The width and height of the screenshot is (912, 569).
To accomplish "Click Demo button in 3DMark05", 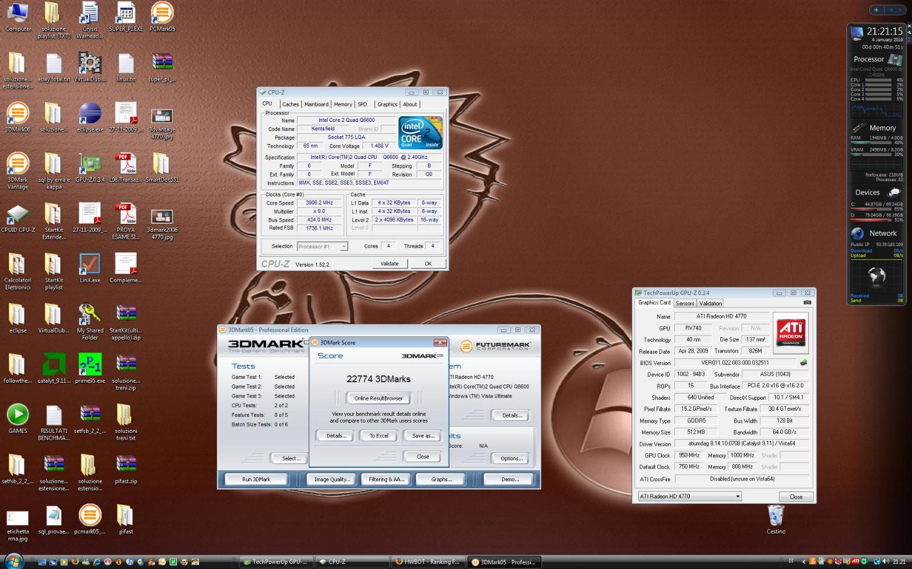I will (x=510, y=480).
